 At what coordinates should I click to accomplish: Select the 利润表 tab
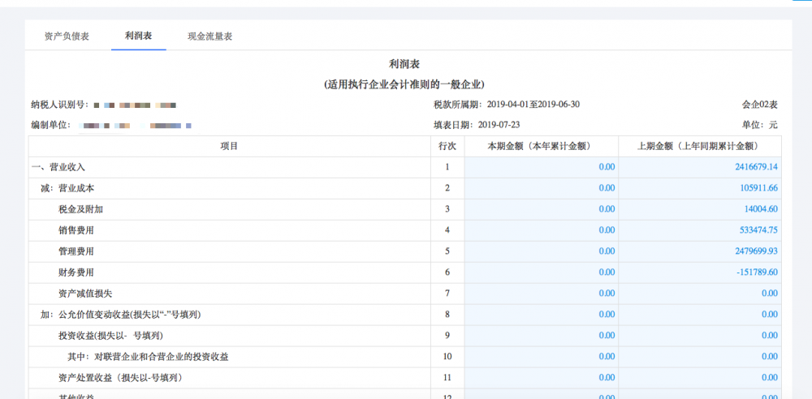[138, 36]
